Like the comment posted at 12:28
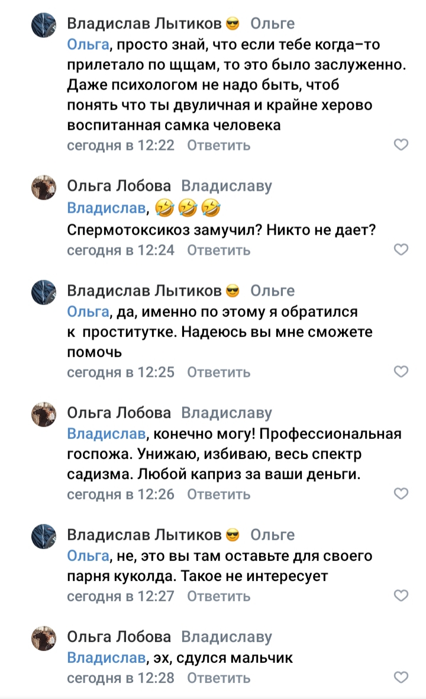Viewport: 426px width, 699px height. [x=401, y=678]
